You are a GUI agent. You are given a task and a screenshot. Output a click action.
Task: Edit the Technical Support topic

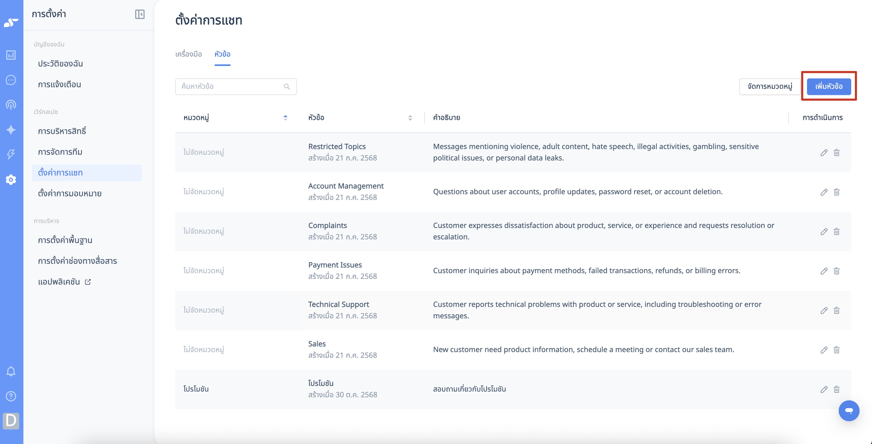(x=824, y=311)
